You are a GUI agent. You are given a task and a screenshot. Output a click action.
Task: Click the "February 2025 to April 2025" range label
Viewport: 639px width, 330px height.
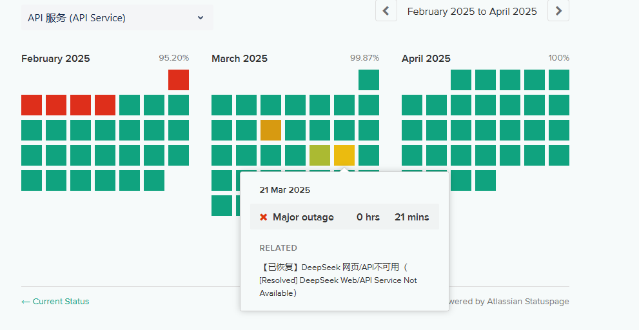(472, 12)
